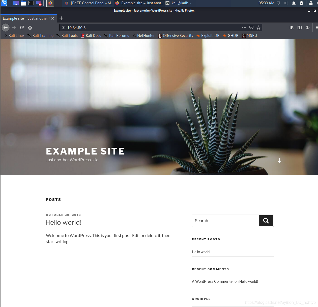Open the Firefox hamburger menu
318x307 pixels.
(x=316, y=28)
